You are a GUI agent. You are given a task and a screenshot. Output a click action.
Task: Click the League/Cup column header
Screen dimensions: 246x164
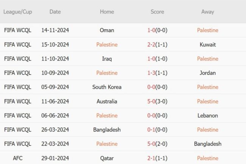(18, 12)
